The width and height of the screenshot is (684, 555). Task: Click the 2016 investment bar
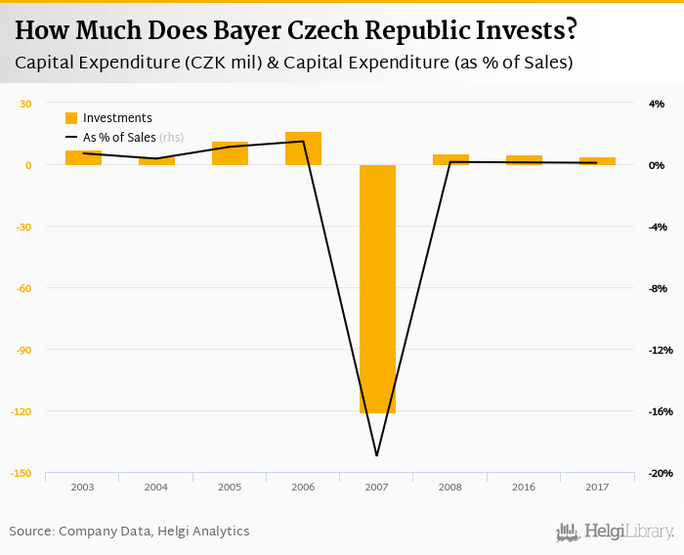(524, 160)
